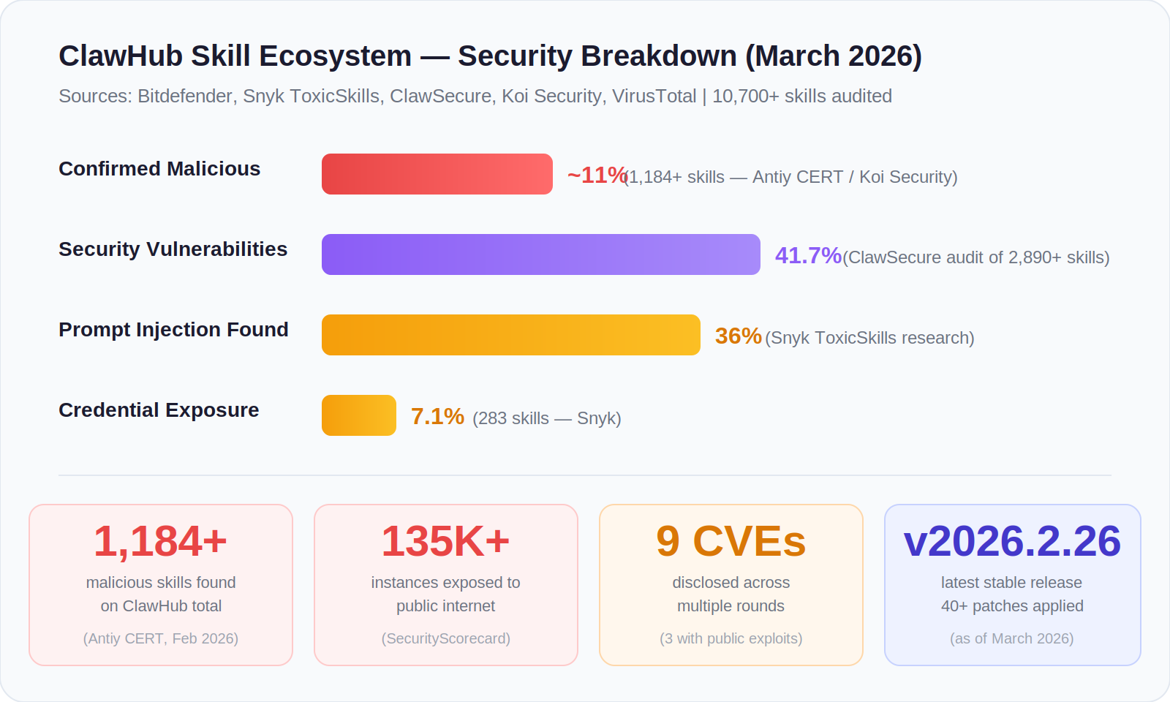Click the note "(ClawSecure audit of 2,890+ skills)"
Screen dimensions: 1170x702
pyautogui.click(x=976, y=257)
